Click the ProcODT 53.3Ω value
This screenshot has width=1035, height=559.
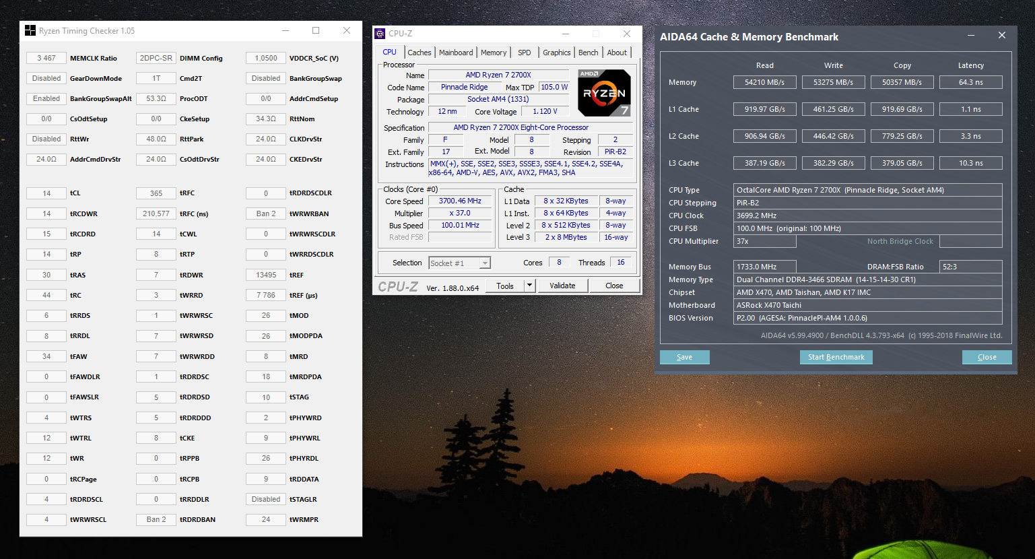coord(156,98)
